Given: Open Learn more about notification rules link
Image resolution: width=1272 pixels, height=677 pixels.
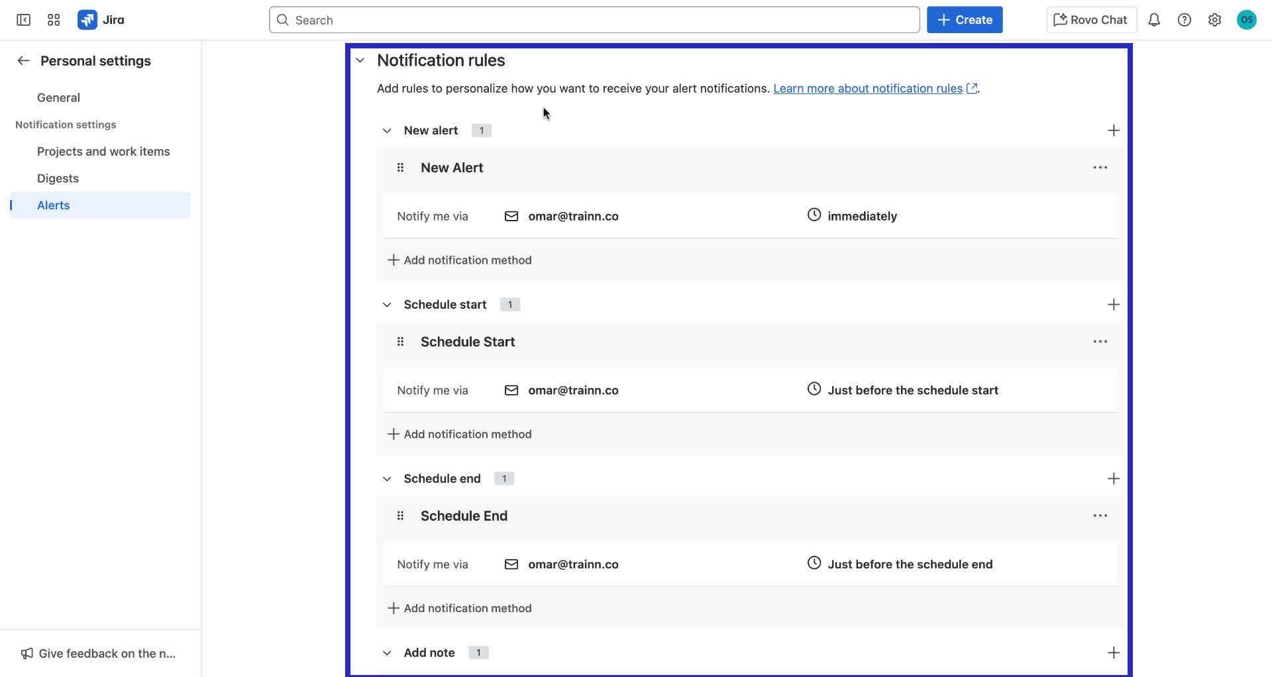Looking at the screenshot, I should click(868, 88).
